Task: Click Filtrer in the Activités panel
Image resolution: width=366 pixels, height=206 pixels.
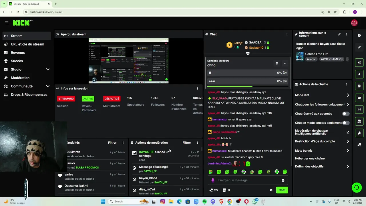Action: 112,142
